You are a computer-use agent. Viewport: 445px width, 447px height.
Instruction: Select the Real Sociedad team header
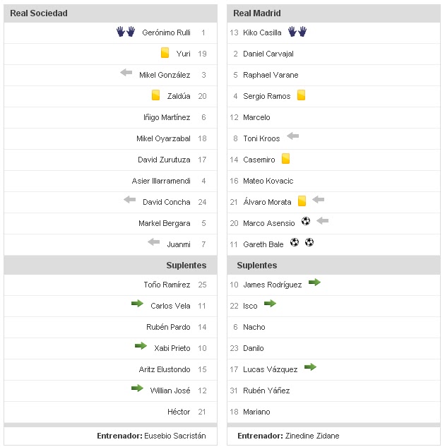pos(39,13)
